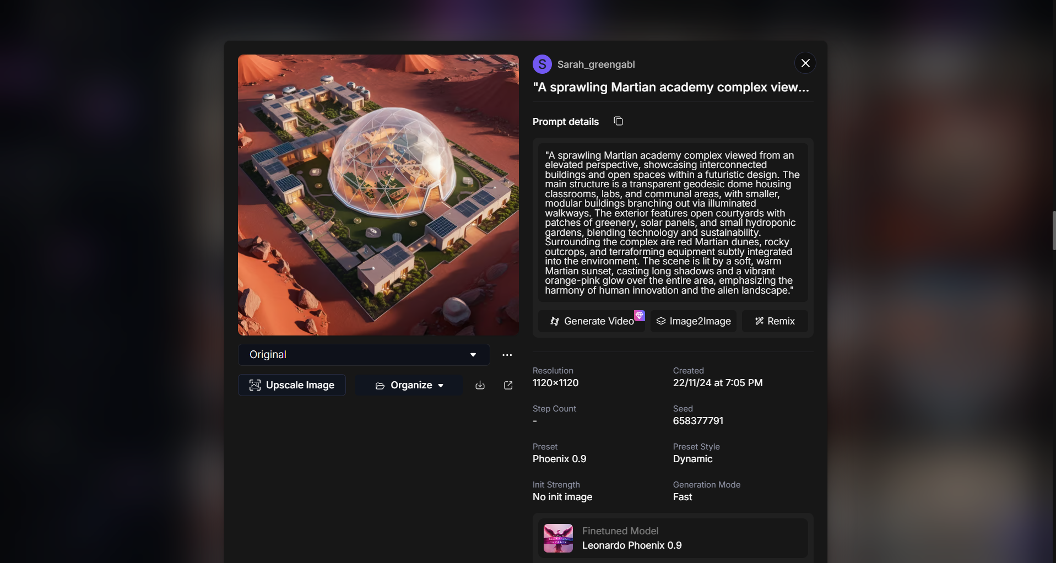Viewport: 1056px width, 563px height.
Task: Select the Image2Image option
Action: (693, 321)
